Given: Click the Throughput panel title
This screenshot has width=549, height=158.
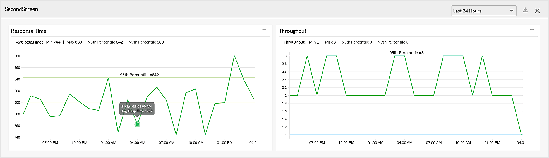Looking at the screenshot, I should tap(292, 31).
